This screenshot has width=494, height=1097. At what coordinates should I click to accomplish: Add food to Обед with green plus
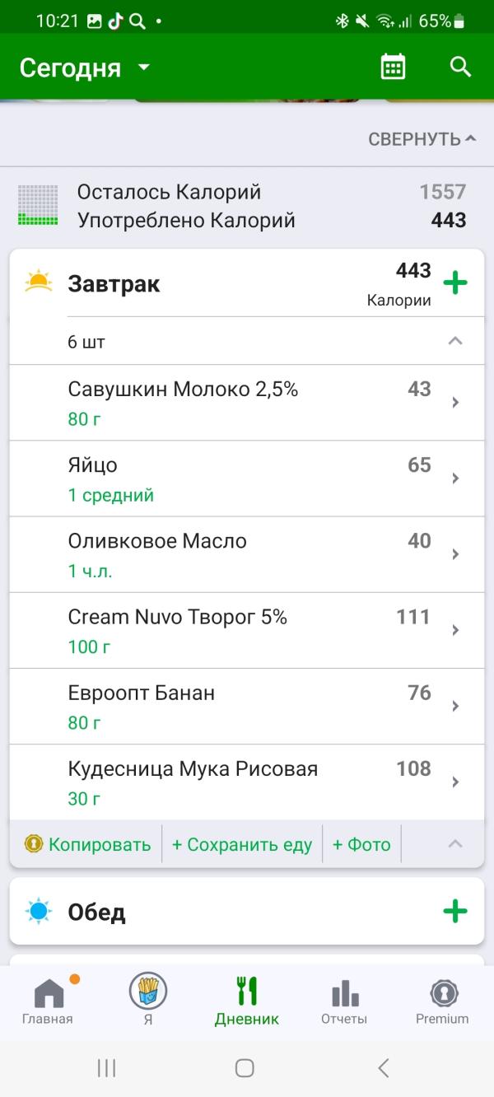[455, 911]
